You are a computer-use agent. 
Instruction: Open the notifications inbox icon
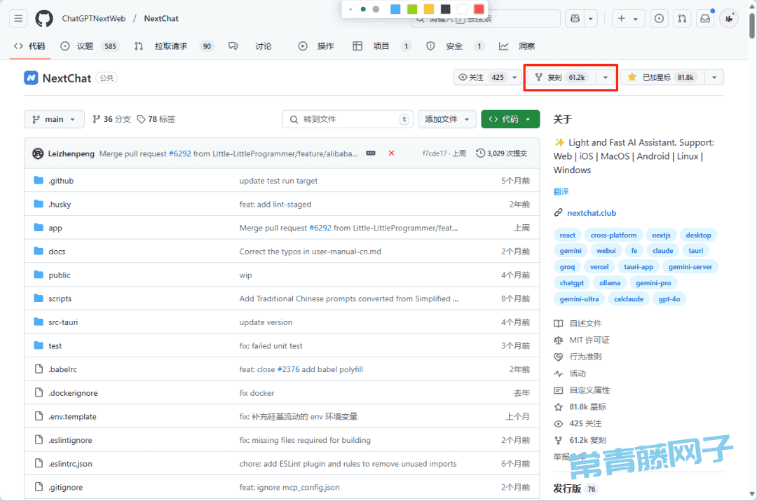point(705,18)
